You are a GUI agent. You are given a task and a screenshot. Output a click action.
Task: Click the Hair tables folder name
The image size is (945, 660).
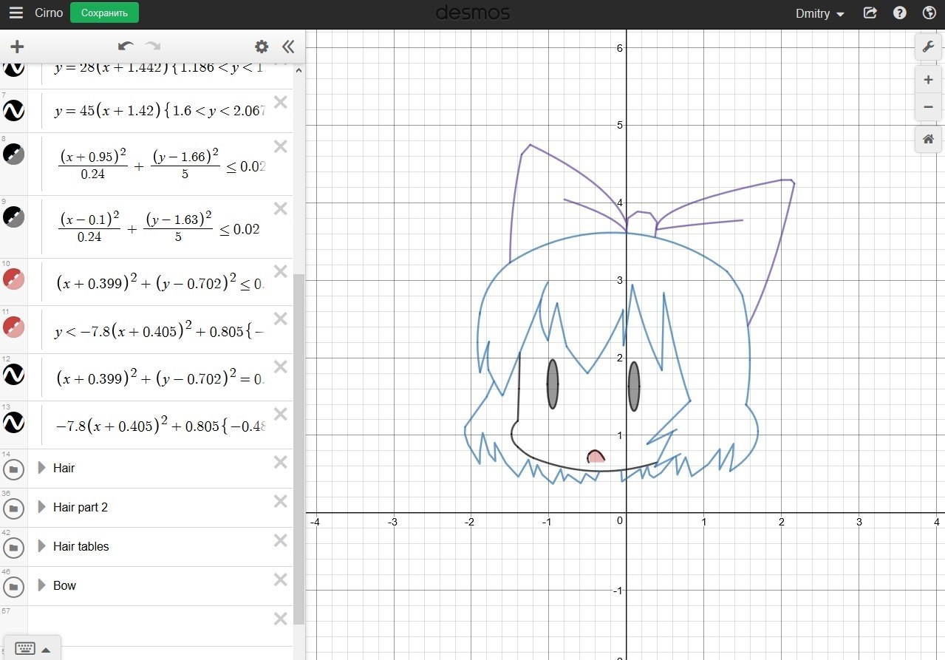[x=81, y=546]
